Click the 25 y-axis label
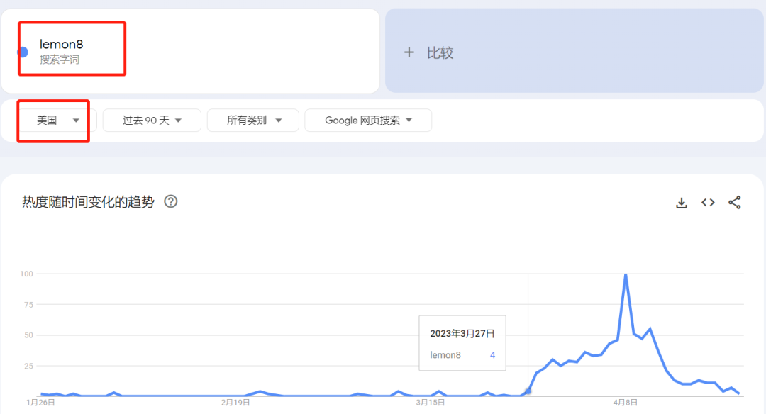The image size is (766, 414). pyautogui.click(x=28, y=367)
